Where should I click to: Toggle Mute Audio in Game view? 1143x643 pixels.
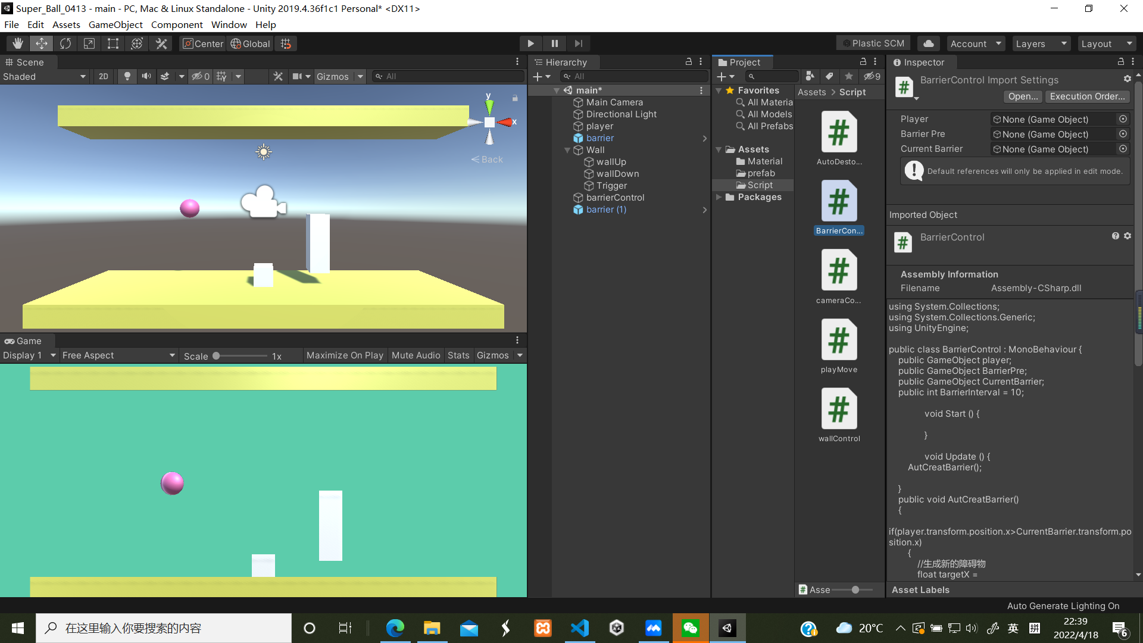[x=416, y=355]
